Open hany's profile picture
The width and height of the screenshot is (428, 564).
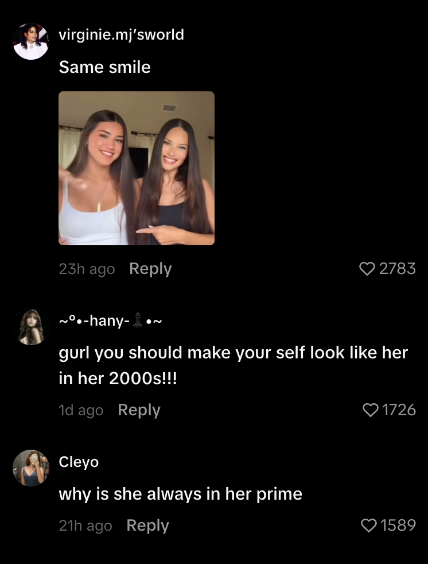tap(31, 327)
